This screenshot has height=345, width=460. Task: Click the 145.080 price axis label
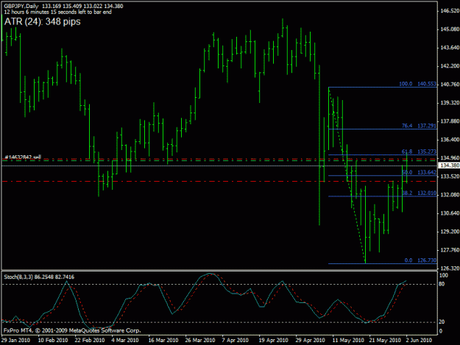coord(450,29)
